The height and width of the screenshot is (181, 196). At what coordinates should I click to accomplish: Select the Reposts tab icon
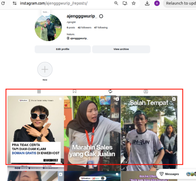click(110, 91)
